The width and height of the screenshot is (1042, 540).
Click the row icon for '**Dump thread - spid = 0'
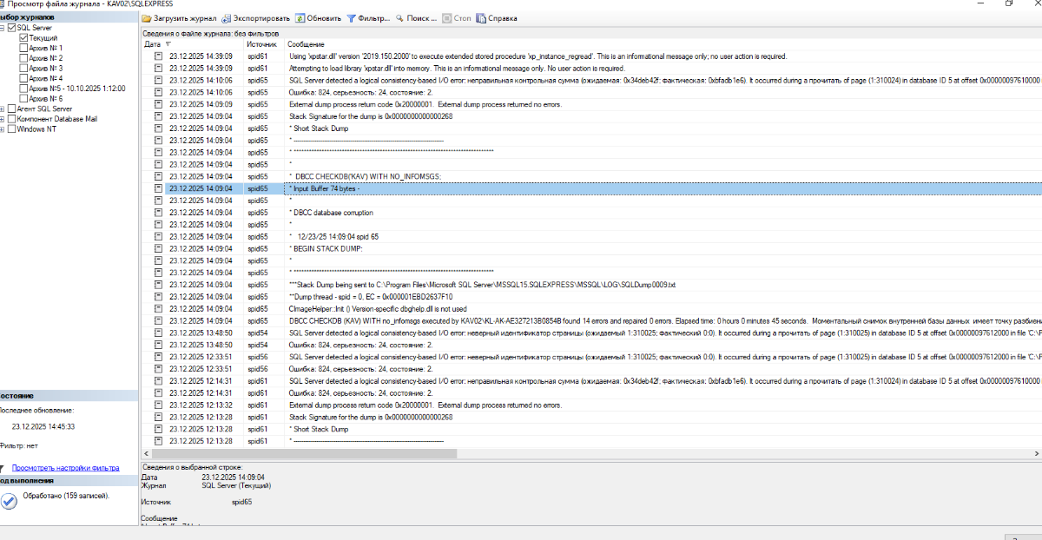point(159,297)
